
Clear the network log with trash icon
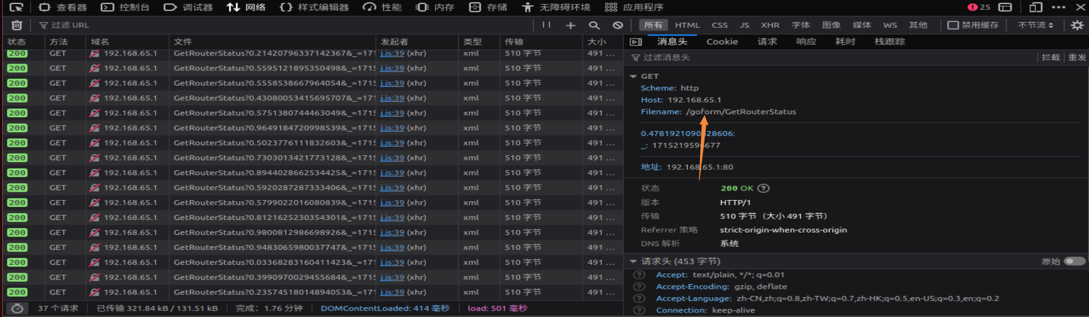pyautogui.click(x=17, y=25)
